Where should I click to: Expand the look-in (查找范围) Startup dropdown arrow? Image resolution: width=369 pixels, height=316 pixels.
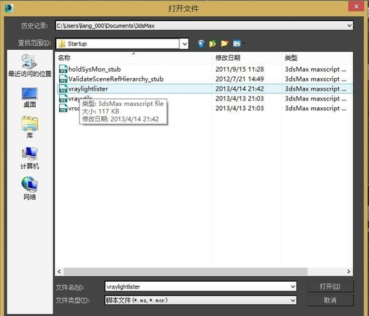tap(184, 44)
